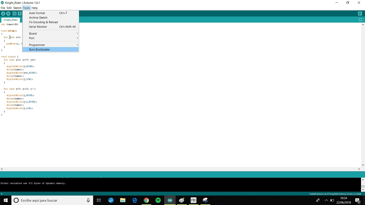This screenshot has height=205, width=365.
Task: Open Google Chrome from taskbar
Action: (146, 200)
